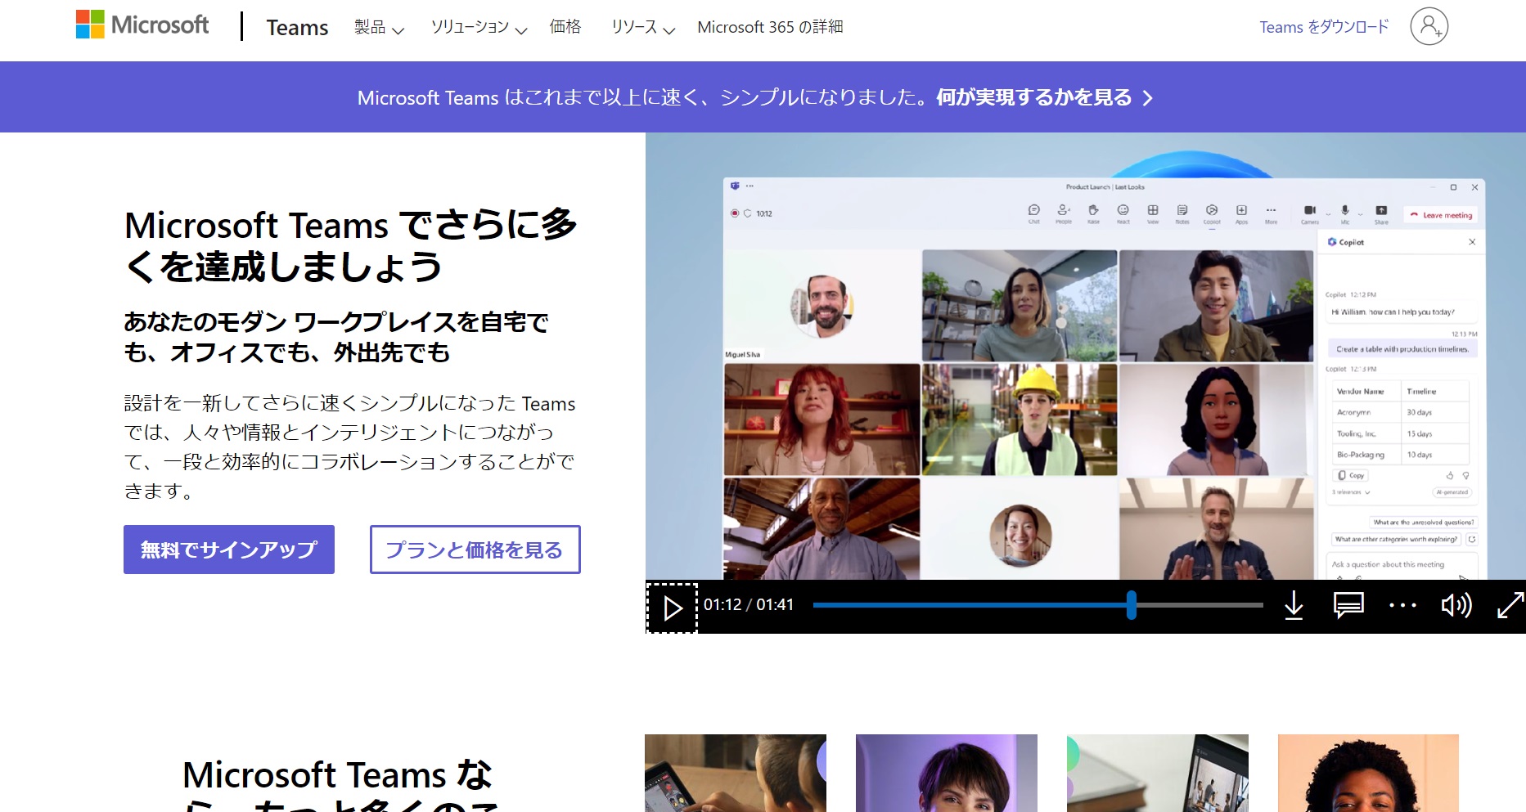Show captions using the speech-bubble icon
The image size is (1526, 812).
point(1348,605)
